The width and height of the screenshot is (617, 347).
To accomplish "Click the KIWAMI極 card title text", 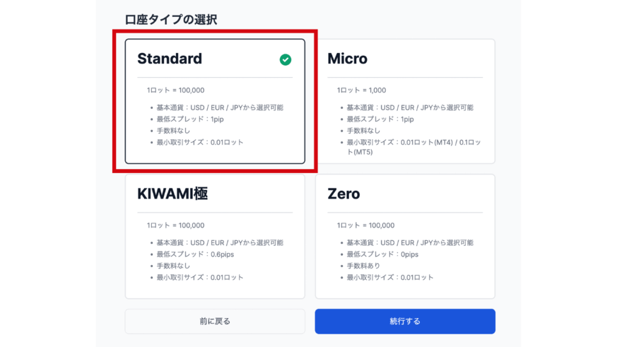I will click(173, 194).
